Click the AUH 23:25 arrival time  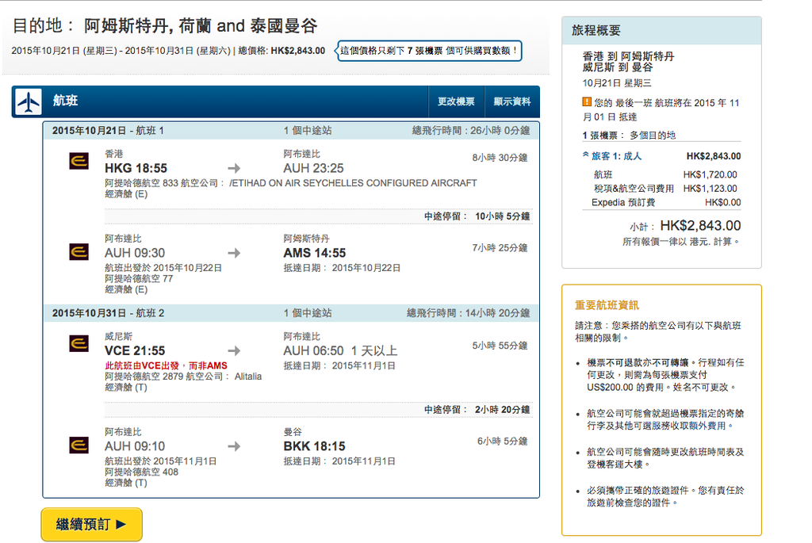pyautogui.click(x=313, y=168)
